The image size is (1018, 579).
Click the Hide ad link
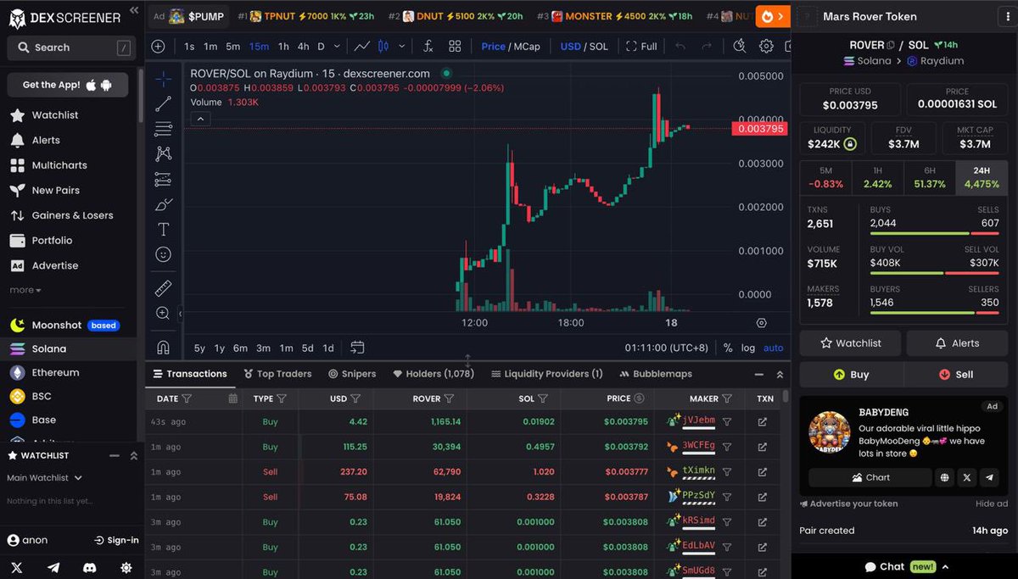click(991, 504)
